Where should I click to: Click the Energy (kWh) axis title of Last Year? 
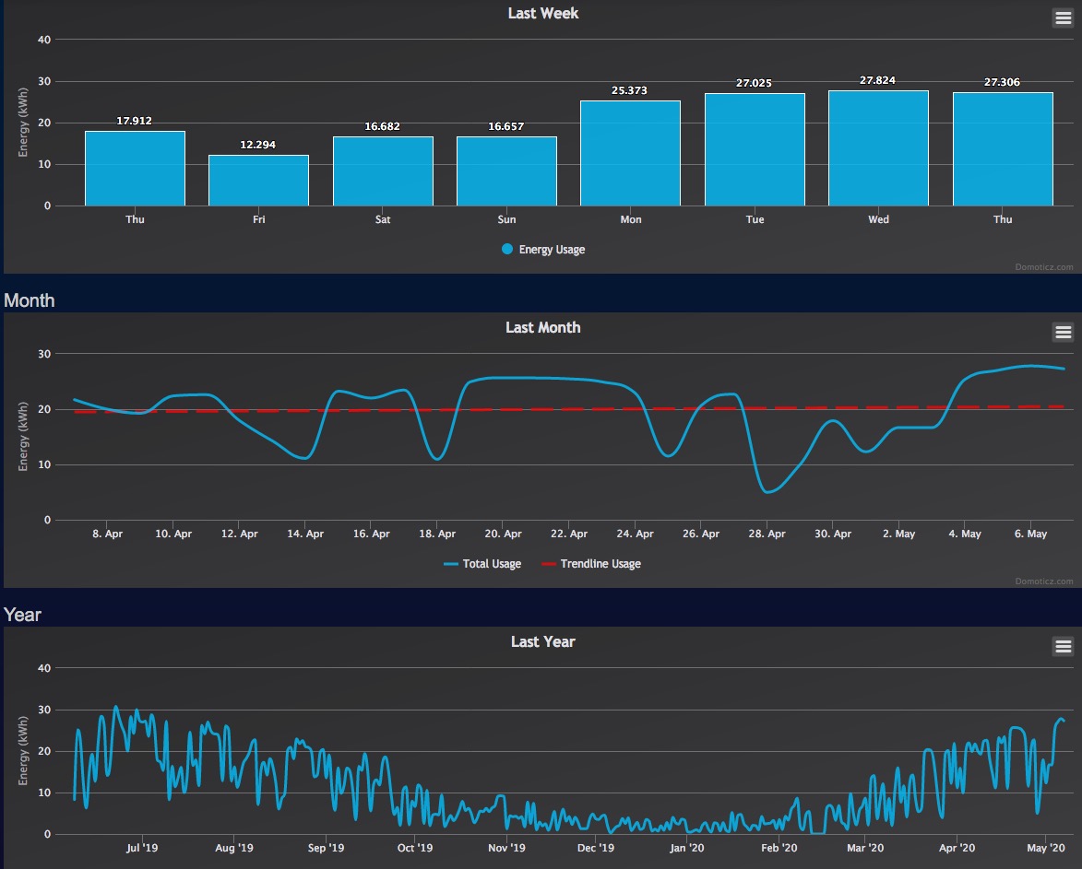(x=23, y=751)
